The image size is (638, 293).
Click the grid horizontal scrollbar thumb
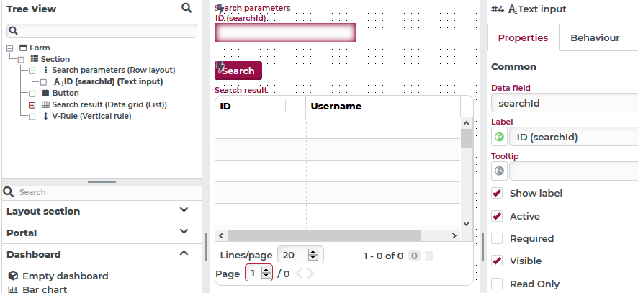tap(324, 235)
